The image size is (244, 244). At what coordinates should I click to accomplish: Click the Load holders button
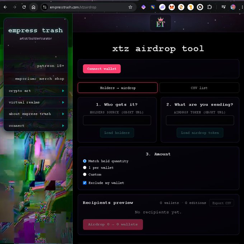[x=117, y=133]
